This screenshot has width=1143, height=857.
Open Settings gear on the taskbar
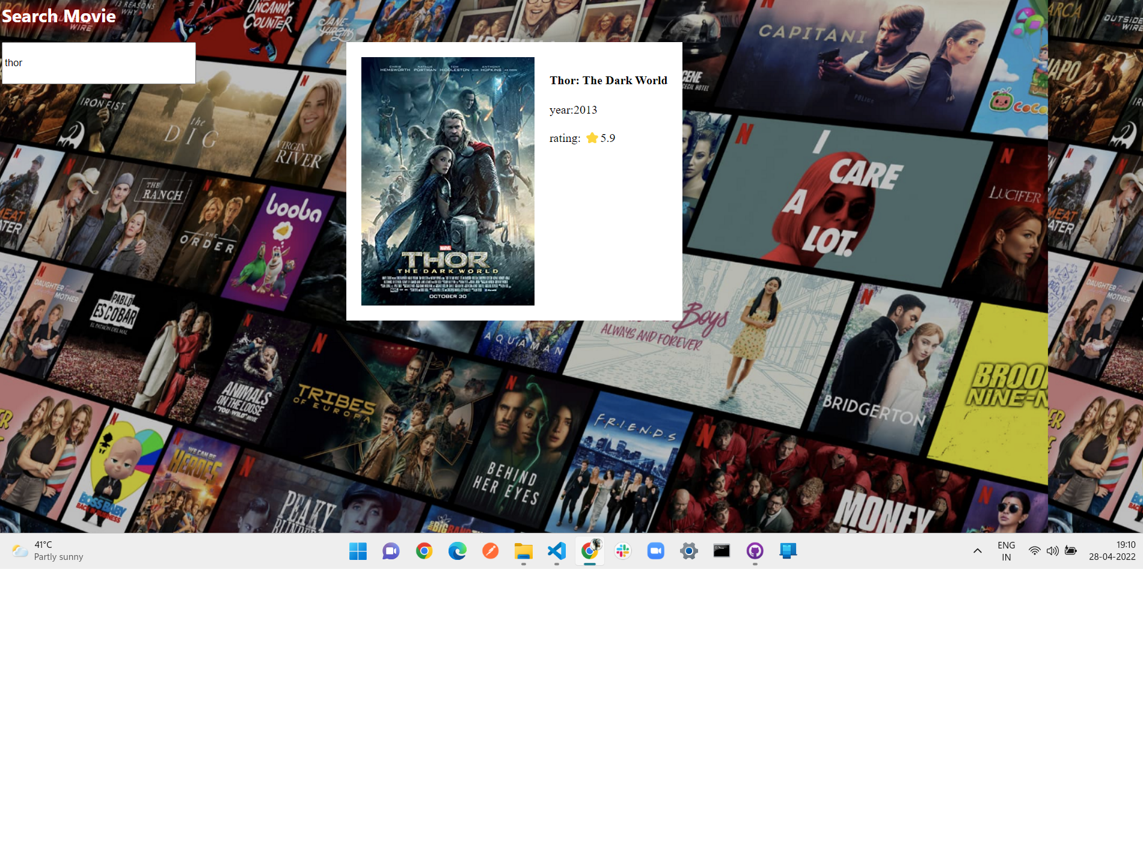click(688, 551)
